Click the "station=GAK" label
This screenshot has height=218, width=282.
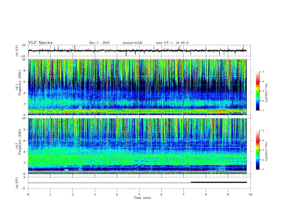click(x=132, y=43)
